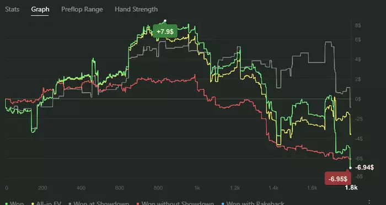The width and height of the screenshot is (386, 205).
Task: Click the +7.9$ peak tooltip label
Action: click(165, 31)
